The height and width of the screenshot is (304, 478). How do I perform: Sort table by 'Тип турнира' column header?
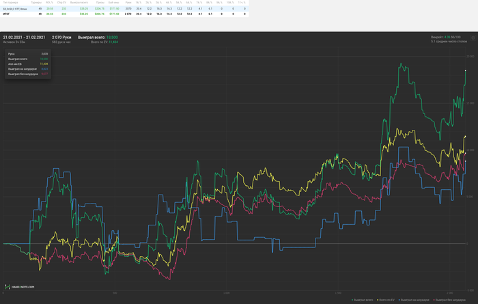pyautogui.click(x=10, y=3)
